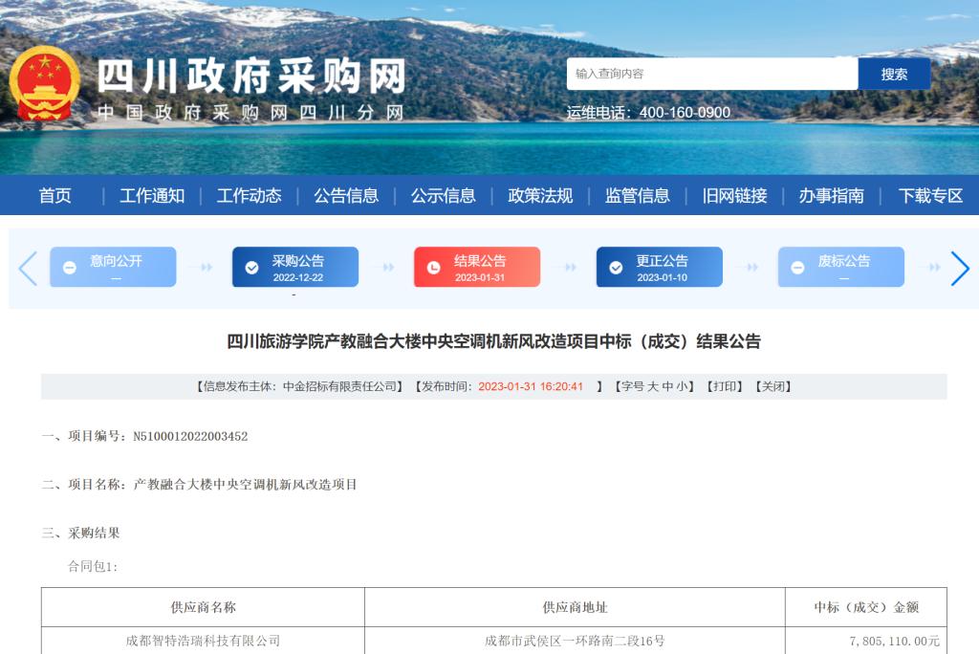Focus the 输入查询内容 search field

(x=712, y=75)
